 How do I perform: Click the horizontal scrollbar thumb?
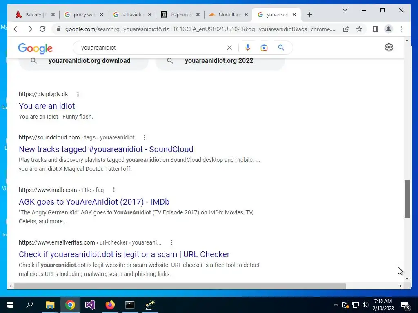(180, 286)
